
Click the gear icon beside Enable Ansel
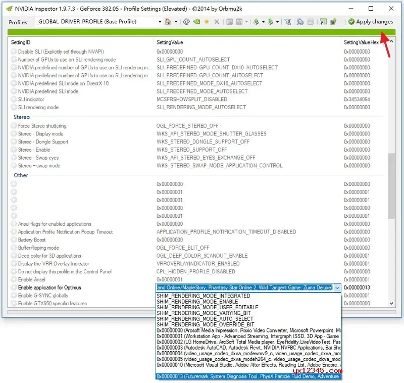click(14, 279)
